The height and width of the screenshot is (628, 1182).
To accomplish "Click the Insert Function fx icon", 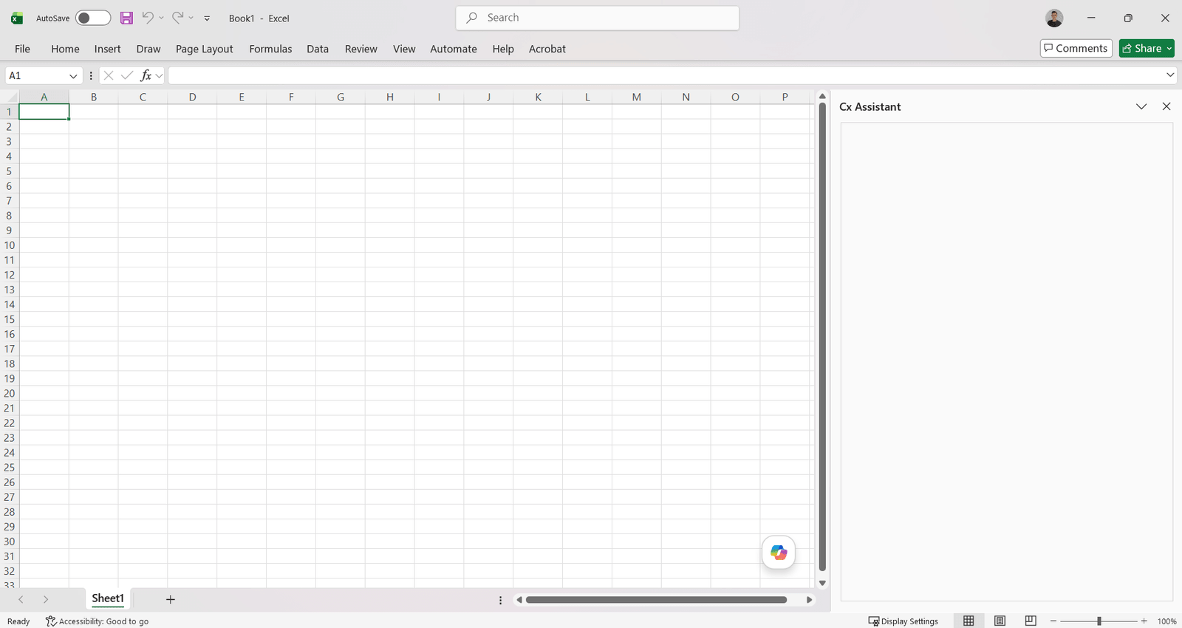I will point(146,75).
